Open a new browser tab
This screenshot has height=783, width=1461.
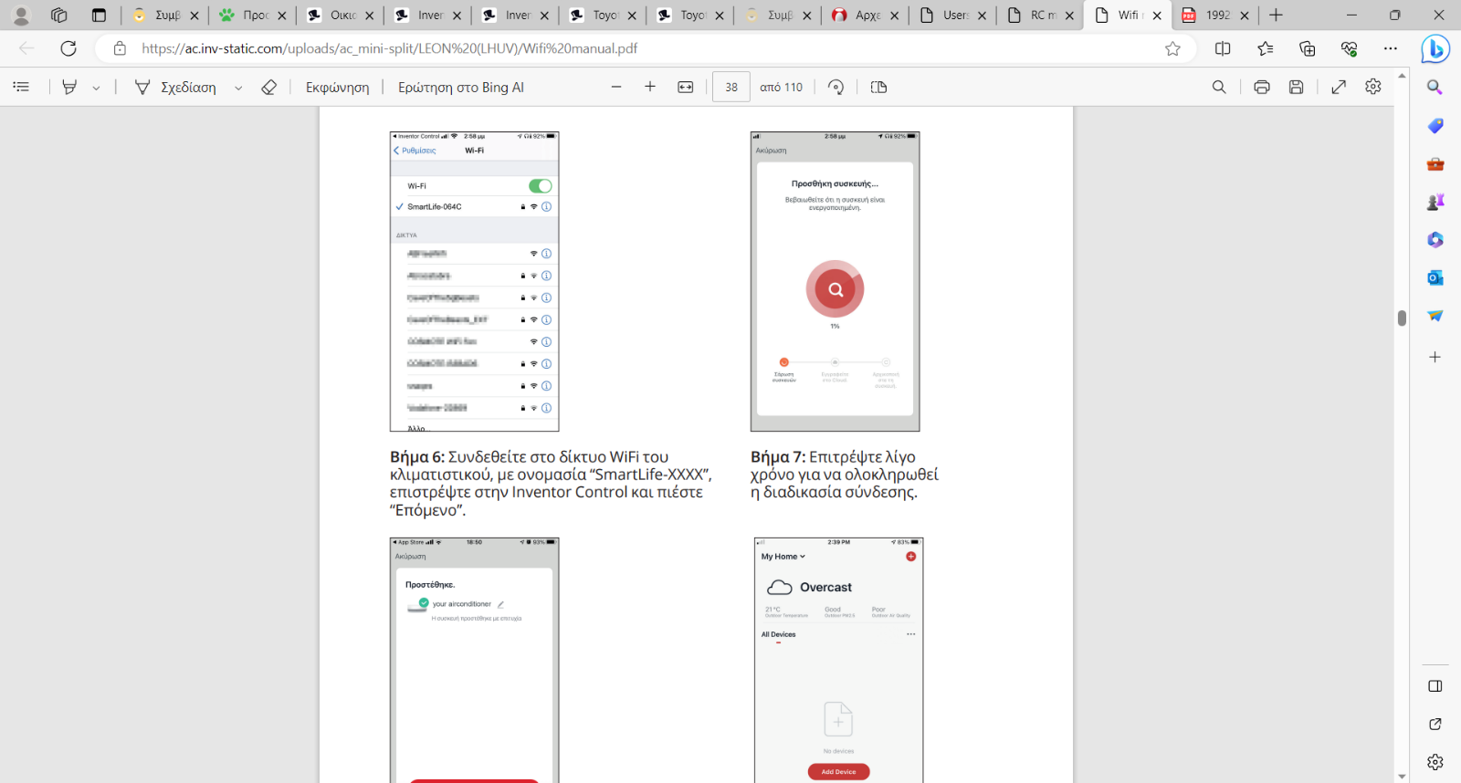coord(1277,16)
